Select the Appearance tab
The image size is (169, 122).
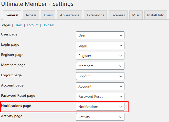coord(70,15)
